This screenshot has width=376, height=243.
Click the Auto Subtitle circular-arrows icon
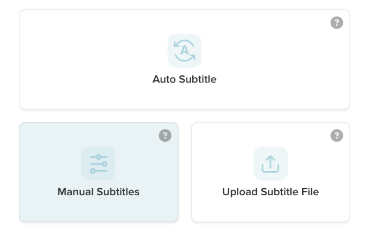pyautogui.click(x=184, y=50)
